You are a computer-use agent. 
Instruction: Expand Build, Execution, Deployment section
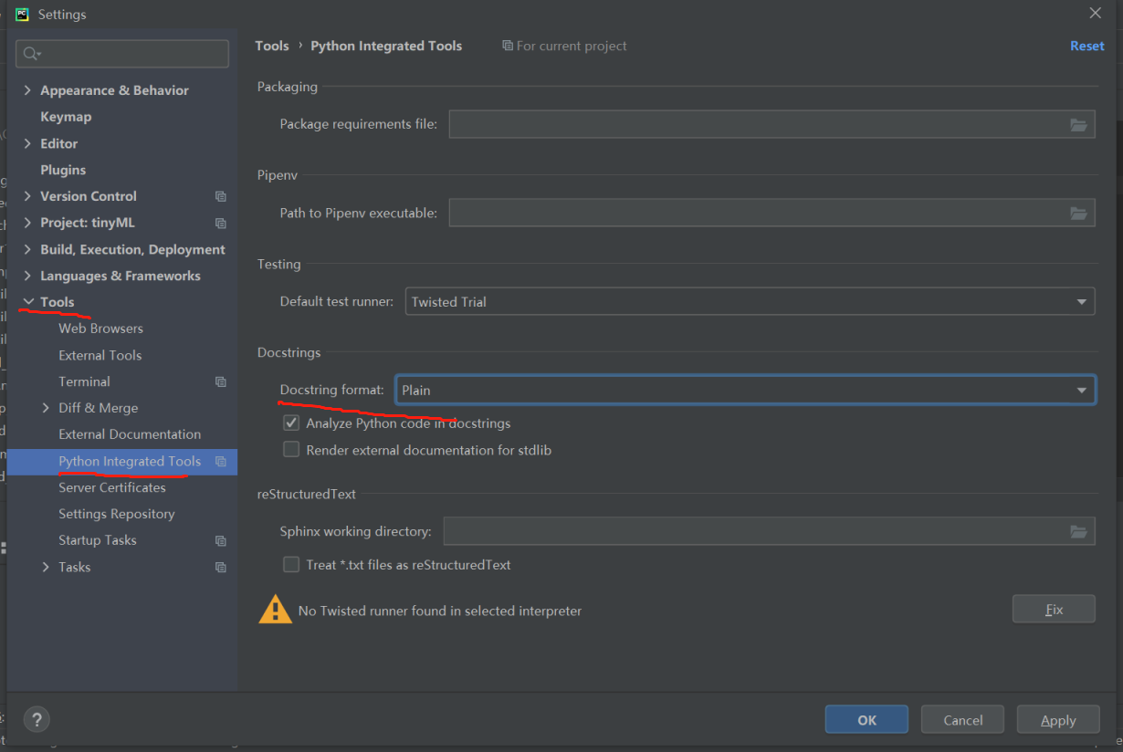point(27,249)
